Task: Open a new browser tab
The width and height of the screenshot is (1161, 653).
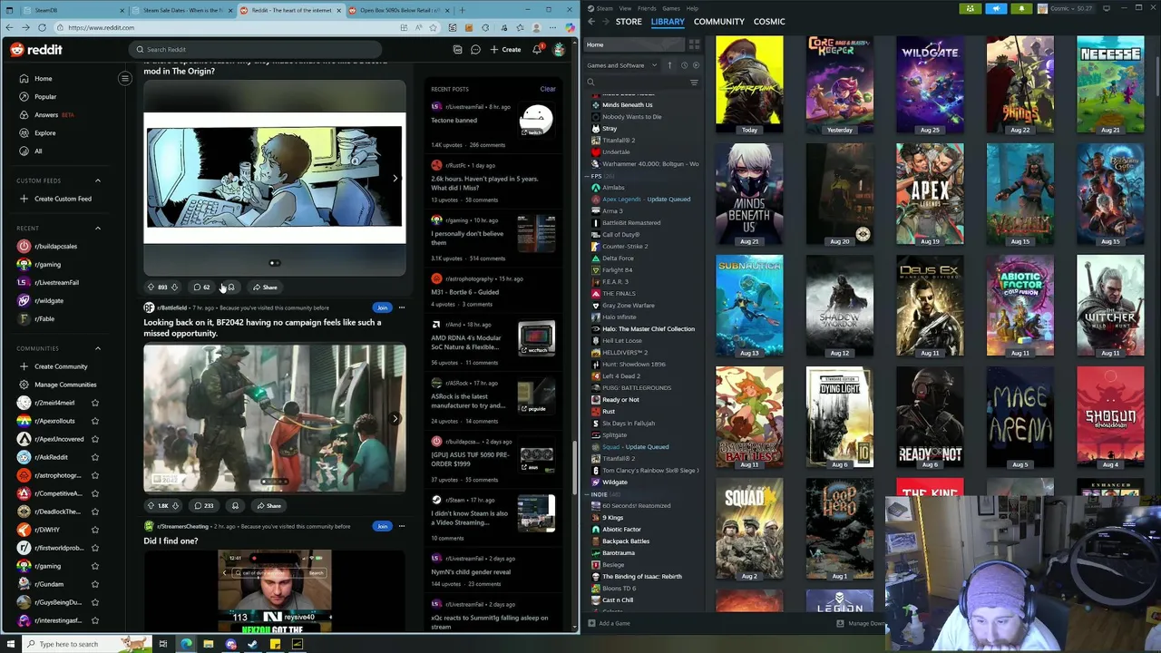Action: tap(463, 10)
